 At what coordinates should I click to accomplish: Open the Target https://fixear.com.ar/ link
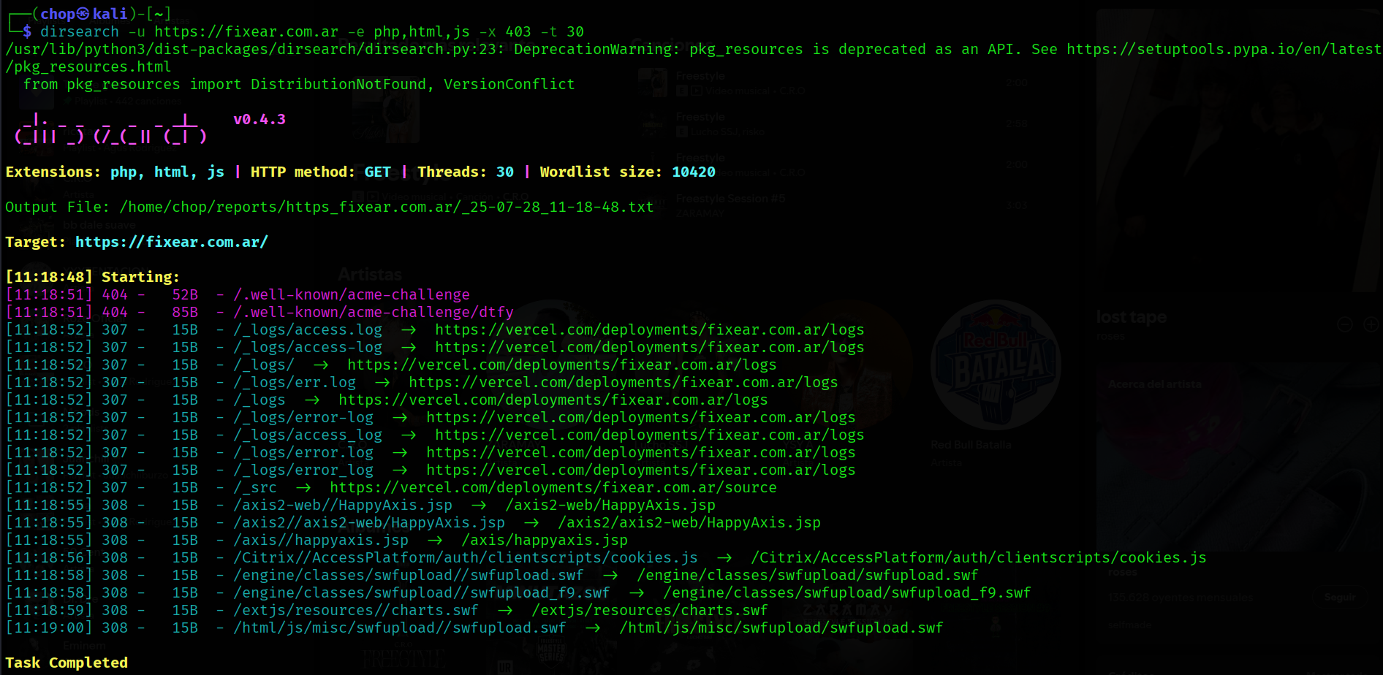click(171, 242)
